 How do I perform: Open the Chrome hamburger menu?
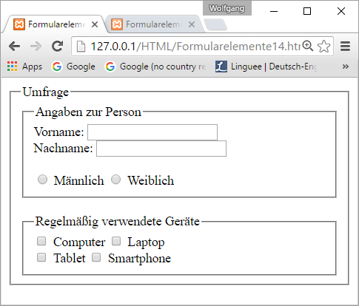[x=345, y=47]
